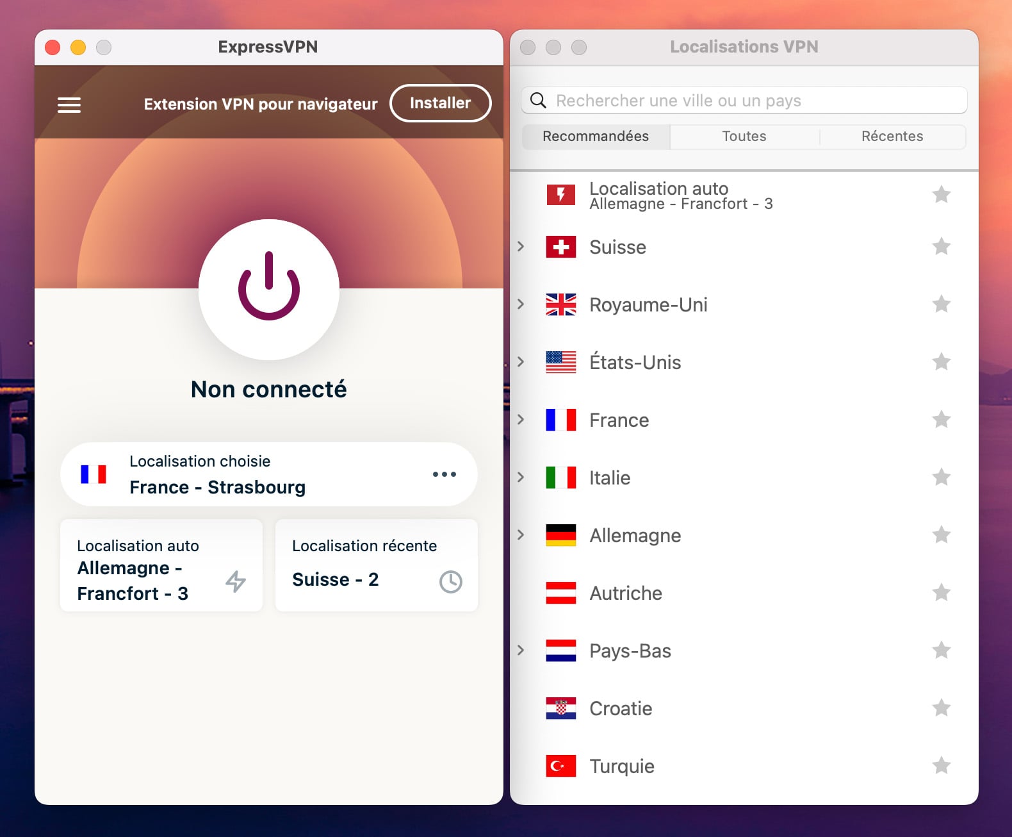
Task: Favorite Pays-Bas with its star
Action: click(942, 651)
